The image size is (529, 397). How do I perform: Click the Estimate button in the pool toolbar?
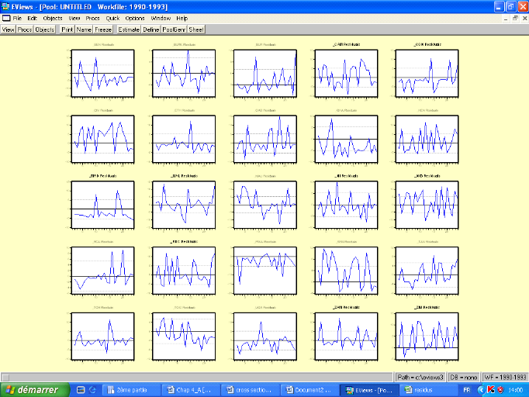coord(129,29)
